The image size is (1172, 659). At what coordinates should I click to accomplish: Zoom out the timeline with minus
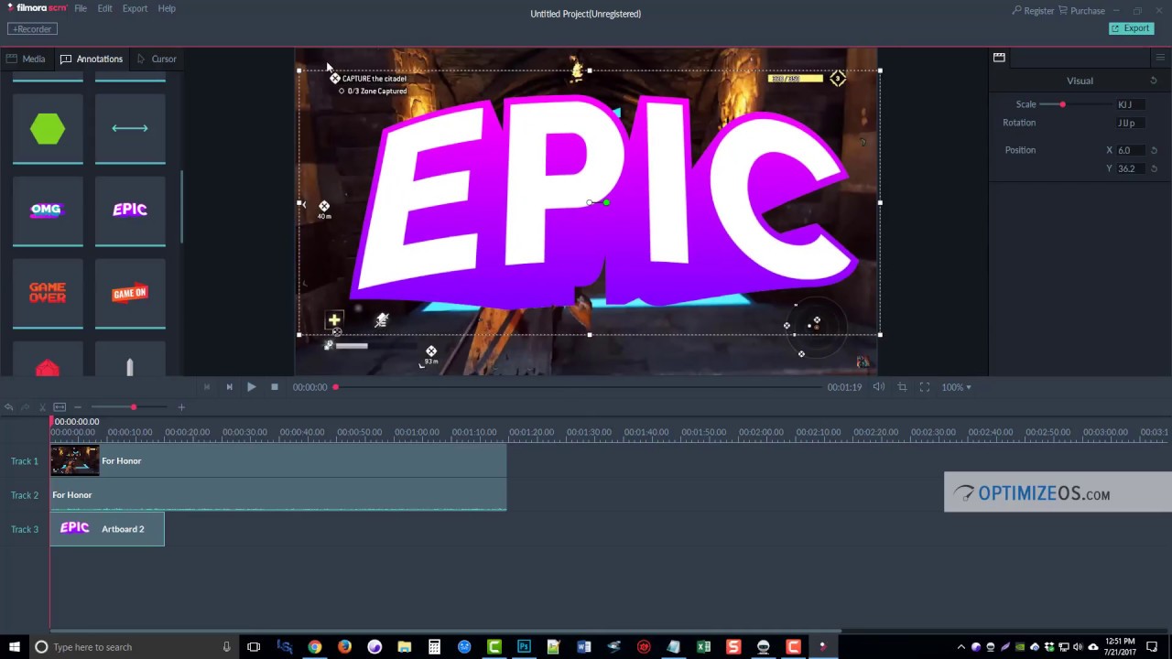coord(78,407)
